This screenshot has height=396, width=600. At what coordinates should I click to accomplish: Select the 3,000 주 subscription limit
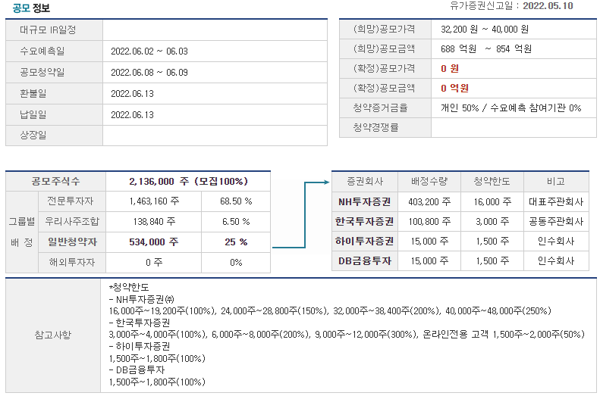point(492,222)
